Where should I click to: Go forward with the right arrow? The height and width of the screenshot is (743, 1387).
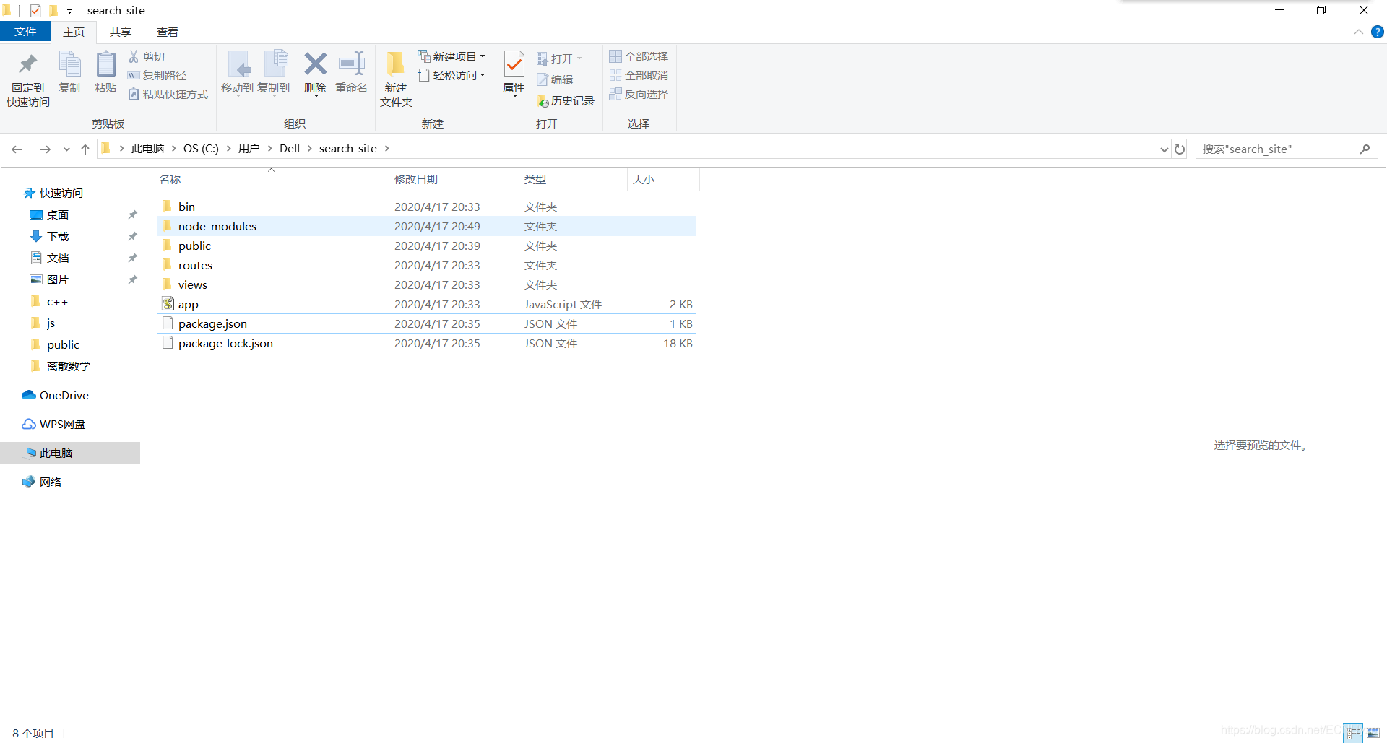(x=45, y=149)
